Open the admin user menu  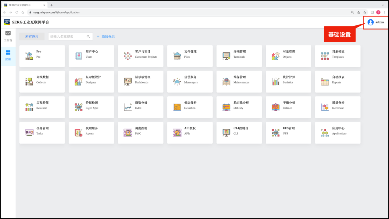[x=376, y=22]
